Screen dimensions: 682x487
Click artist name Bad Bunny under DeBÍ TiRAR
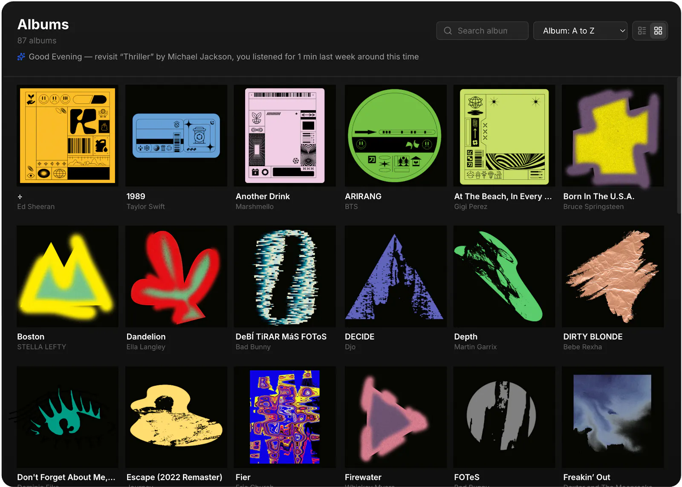coord(253,347)
